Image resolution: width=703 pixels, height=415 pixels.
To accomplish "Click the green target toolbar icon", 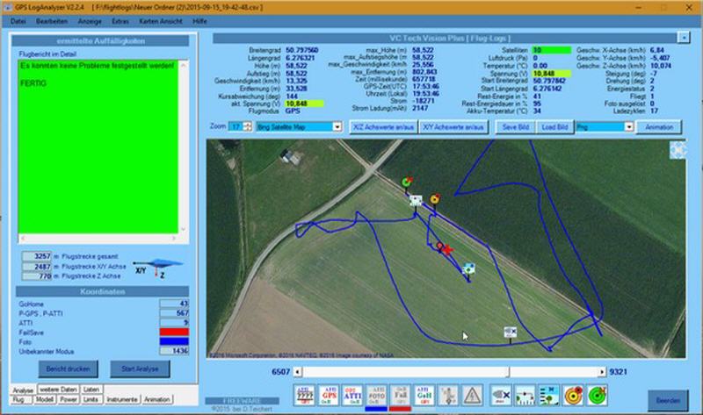I will tap(598, 396).
